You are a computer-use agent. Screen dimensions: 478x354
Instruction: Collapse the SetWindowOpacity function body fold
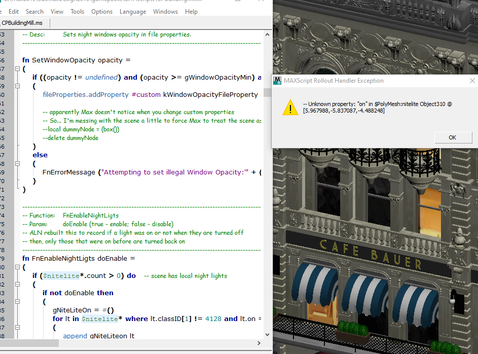click(x=18, y=69)
